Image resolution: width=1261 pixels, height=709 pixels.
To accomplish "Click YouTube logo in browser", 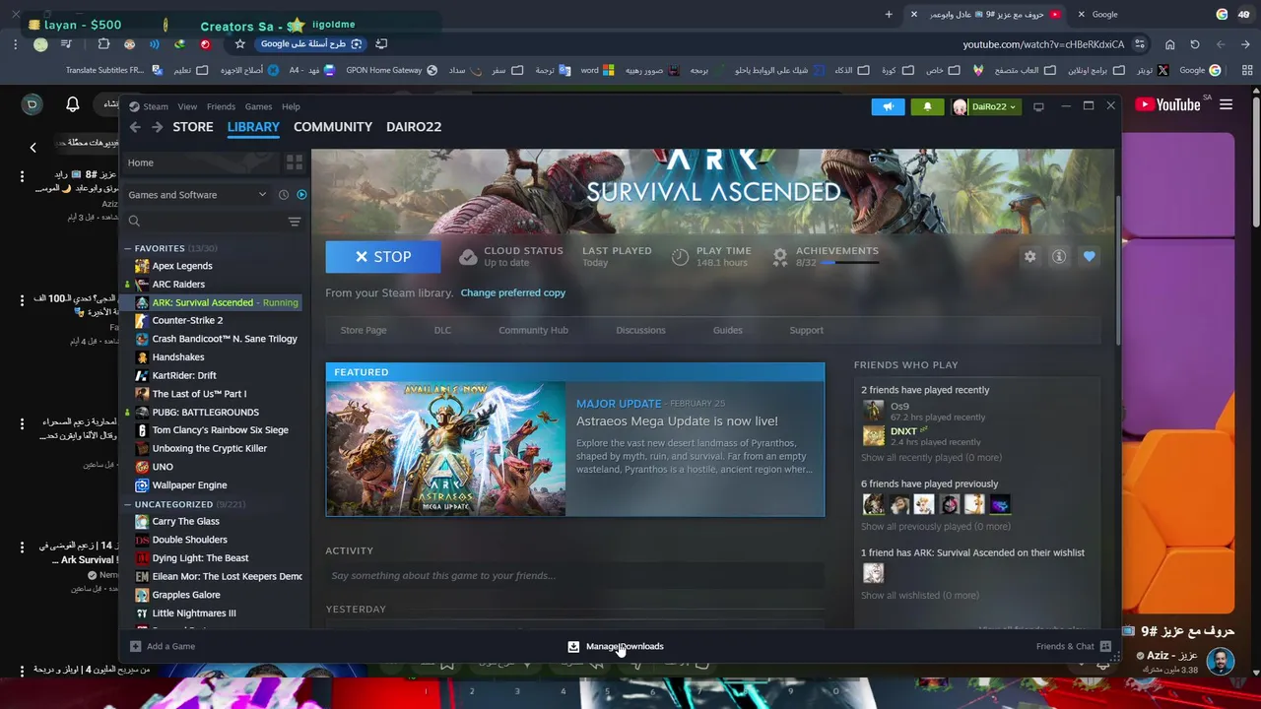I will 1167,104.
